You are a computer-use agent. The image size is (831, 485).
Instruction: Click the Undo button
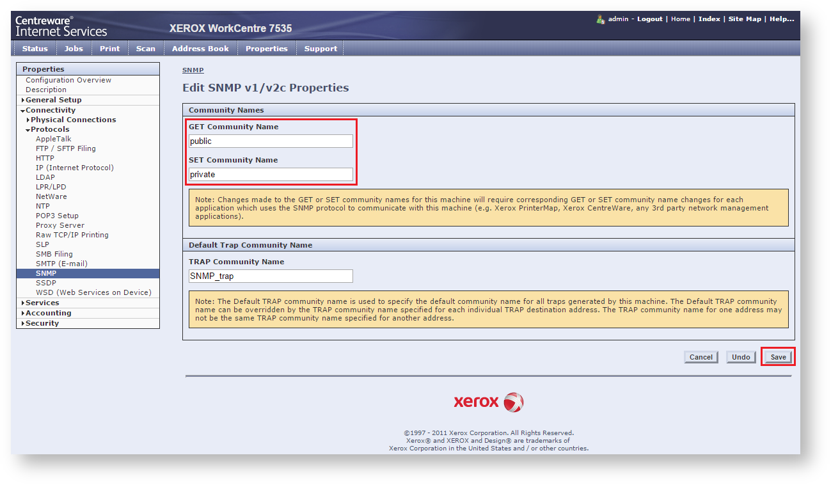coord(741,357)
